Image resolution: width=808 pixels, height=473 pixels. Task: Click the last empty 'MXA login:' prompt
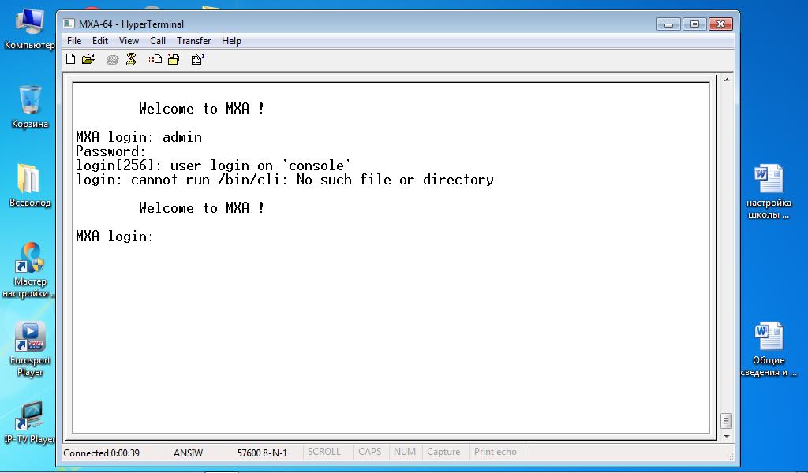[114, 236]
